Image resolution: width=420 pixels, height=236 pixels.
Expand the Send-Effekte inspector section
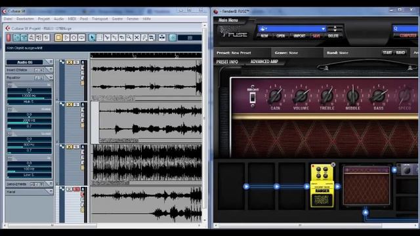(x=51, y=184)
